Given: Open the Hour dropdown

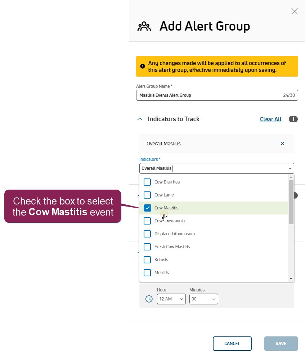Looking at the screenshot, I should [x=171, y=299].
